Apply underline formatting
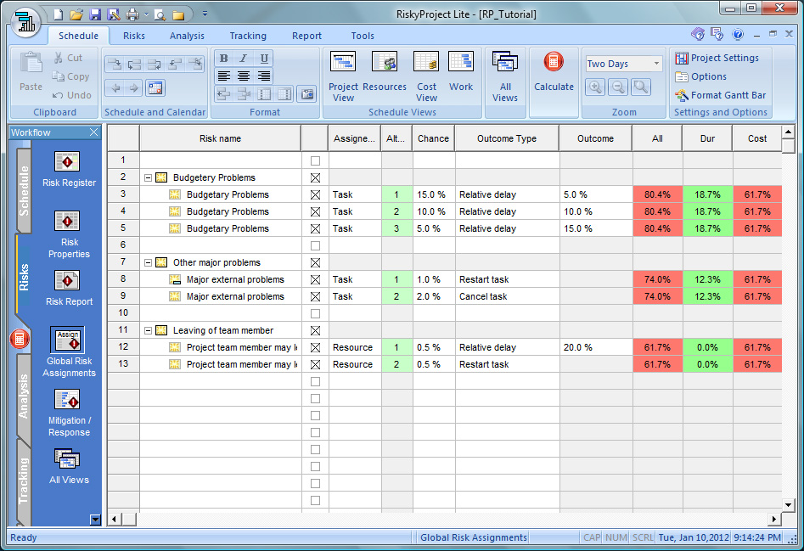This screenshot has height=551, width=804. point(263,58)
